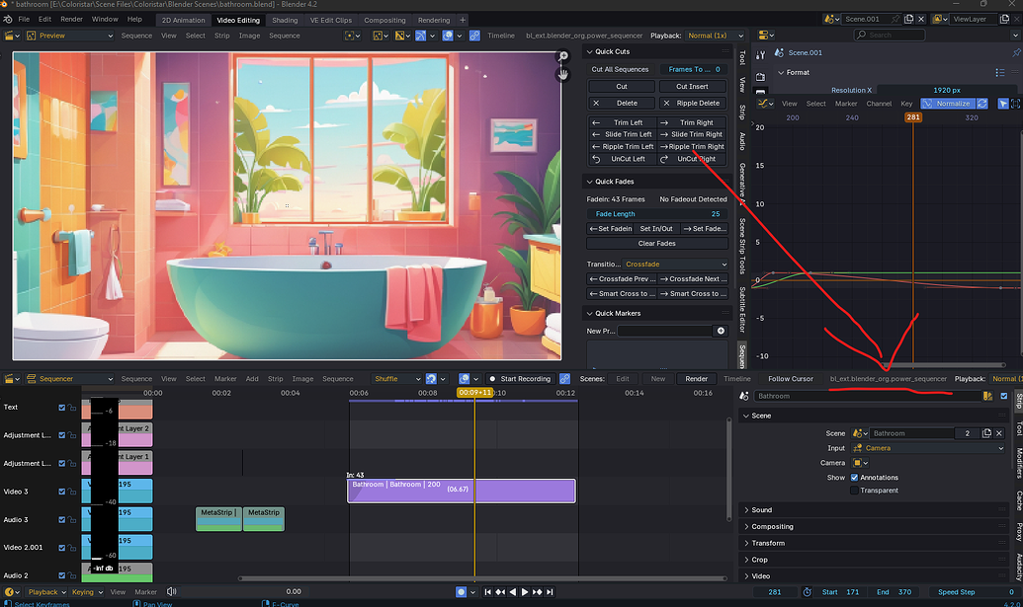
Task: Click the Trim Left button
Action: 623,122
